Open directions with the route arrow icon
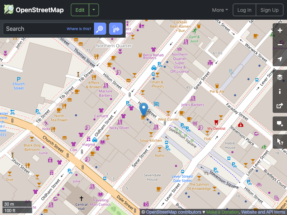Screen dimensions: 287x215 (x=116, y=29)
